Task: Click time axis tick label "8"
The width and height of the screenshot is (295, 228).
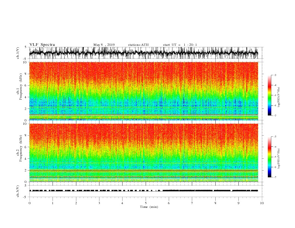Action: pyautogui.click(x=215, y=203)
